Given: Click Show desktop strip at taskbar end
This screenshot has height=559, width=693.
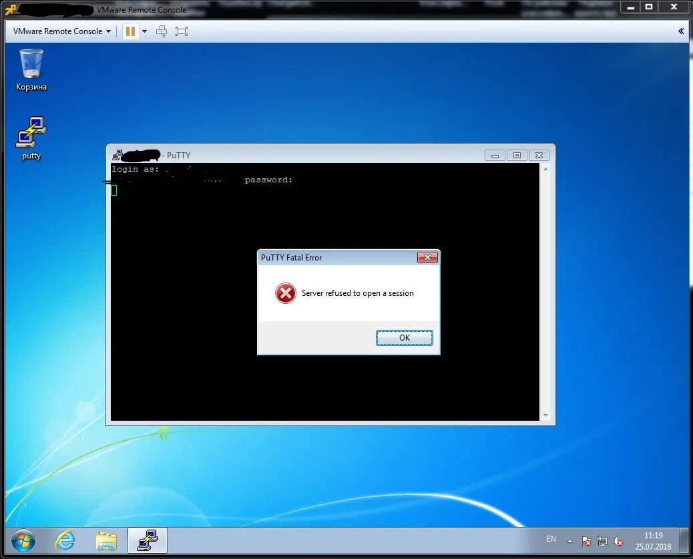Looking at the screenshot, I should click(x=684, y=540).
